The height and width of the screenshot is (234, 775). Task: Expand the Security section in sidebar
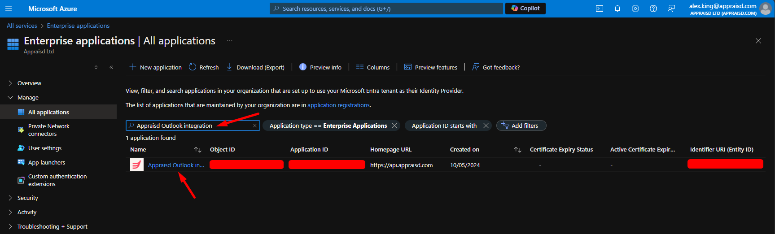pyautogui.click(x=27, y=198)
